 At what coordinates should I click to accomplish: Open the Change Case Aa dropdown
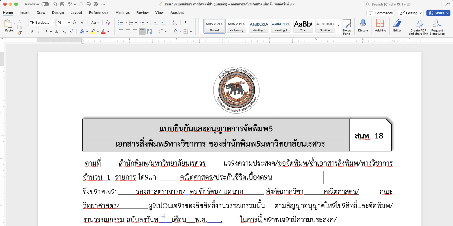pos(95,23)
